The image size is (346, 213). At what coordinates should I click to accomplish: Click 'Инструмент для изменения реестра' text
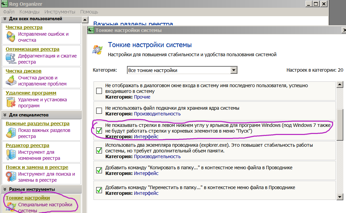[39, 155]
